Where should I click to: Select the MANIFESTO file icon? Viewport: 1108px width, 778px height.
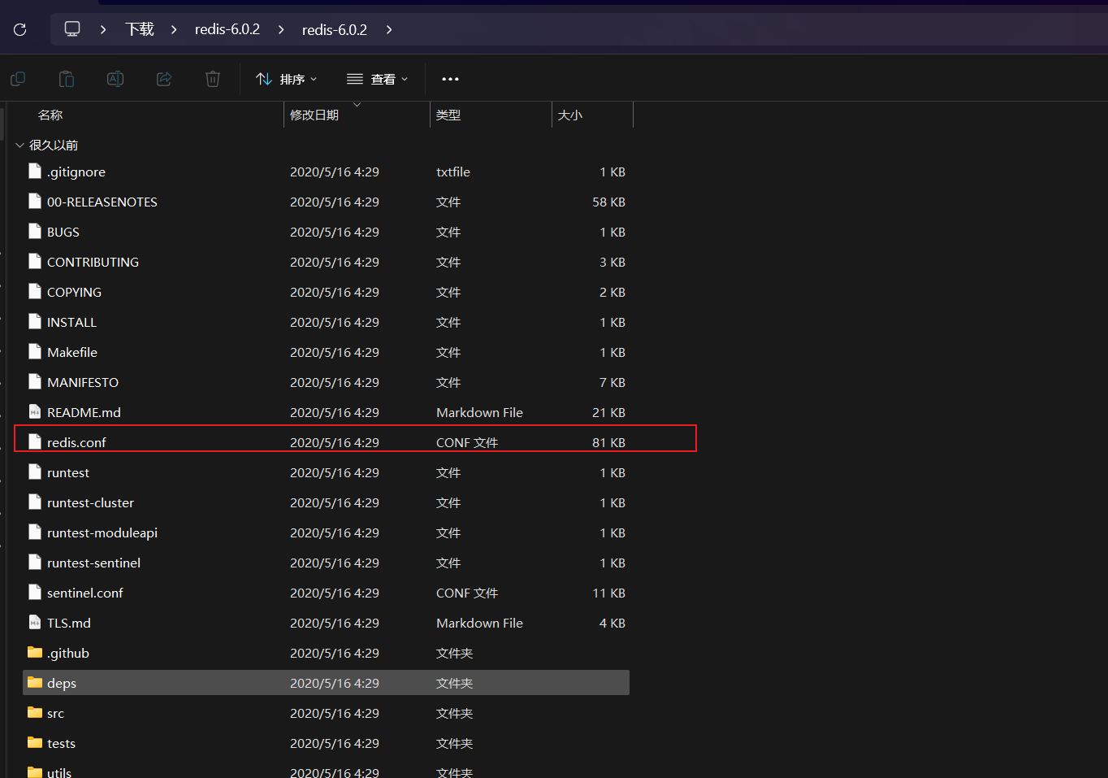click(x=35, y=381)
